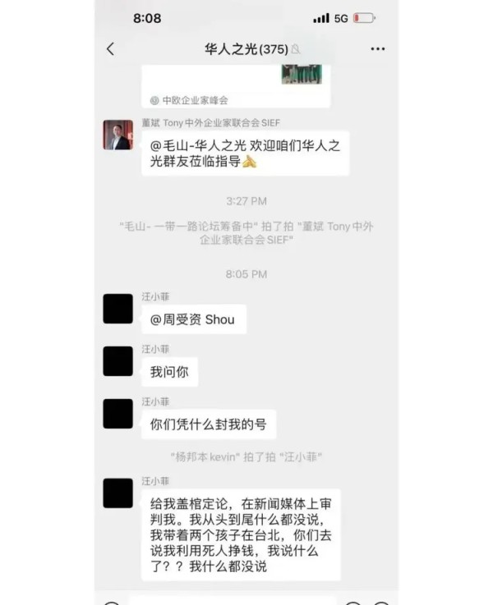Open the three-dot chat options menu

click(378, 49)
